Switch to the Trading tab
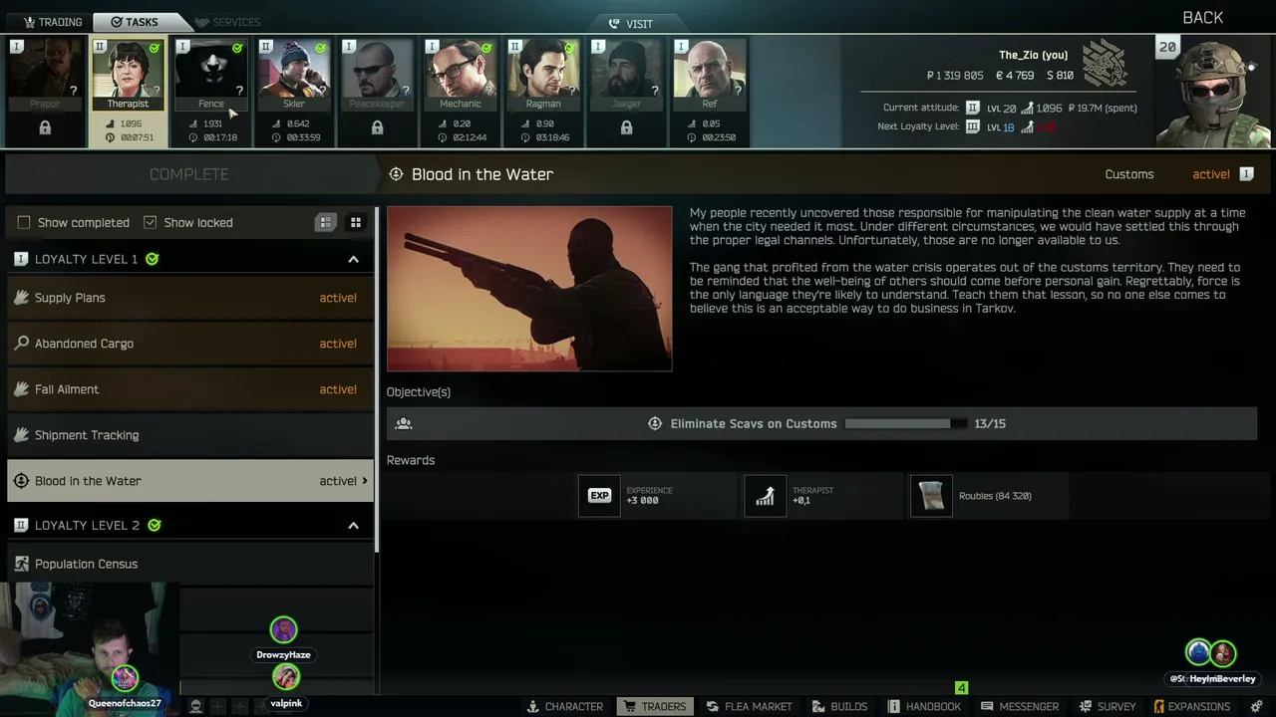Screen dimensions: 1276x717 (x=53, y=22)
